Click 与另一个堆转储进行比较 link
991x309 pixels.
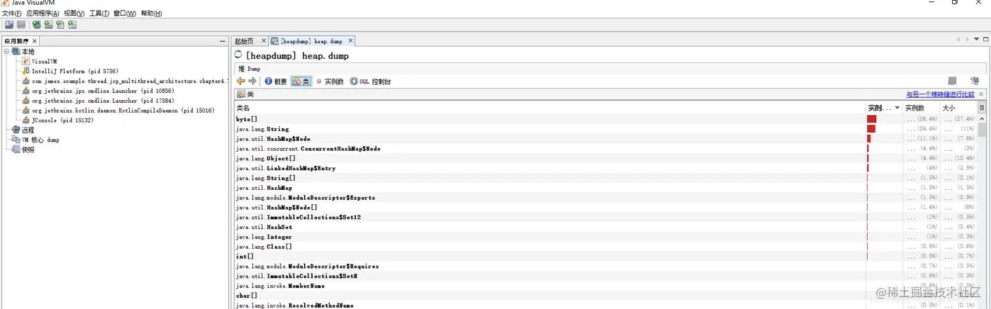pos(940,94)
